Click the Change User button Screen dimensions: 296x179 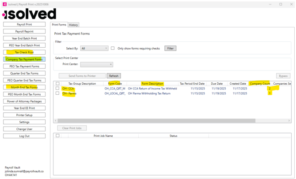24,129
